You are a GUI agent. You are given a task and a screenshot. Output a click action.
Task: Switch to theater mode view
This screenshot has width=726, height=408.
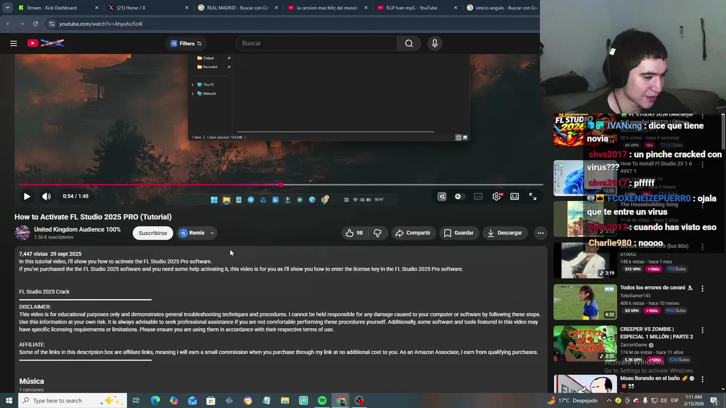pyautogui.click(x=514, y=197)
